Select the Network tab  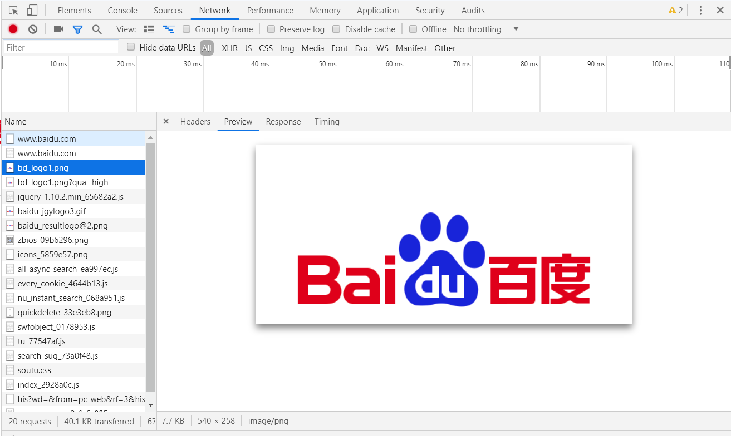coord(215,10)
